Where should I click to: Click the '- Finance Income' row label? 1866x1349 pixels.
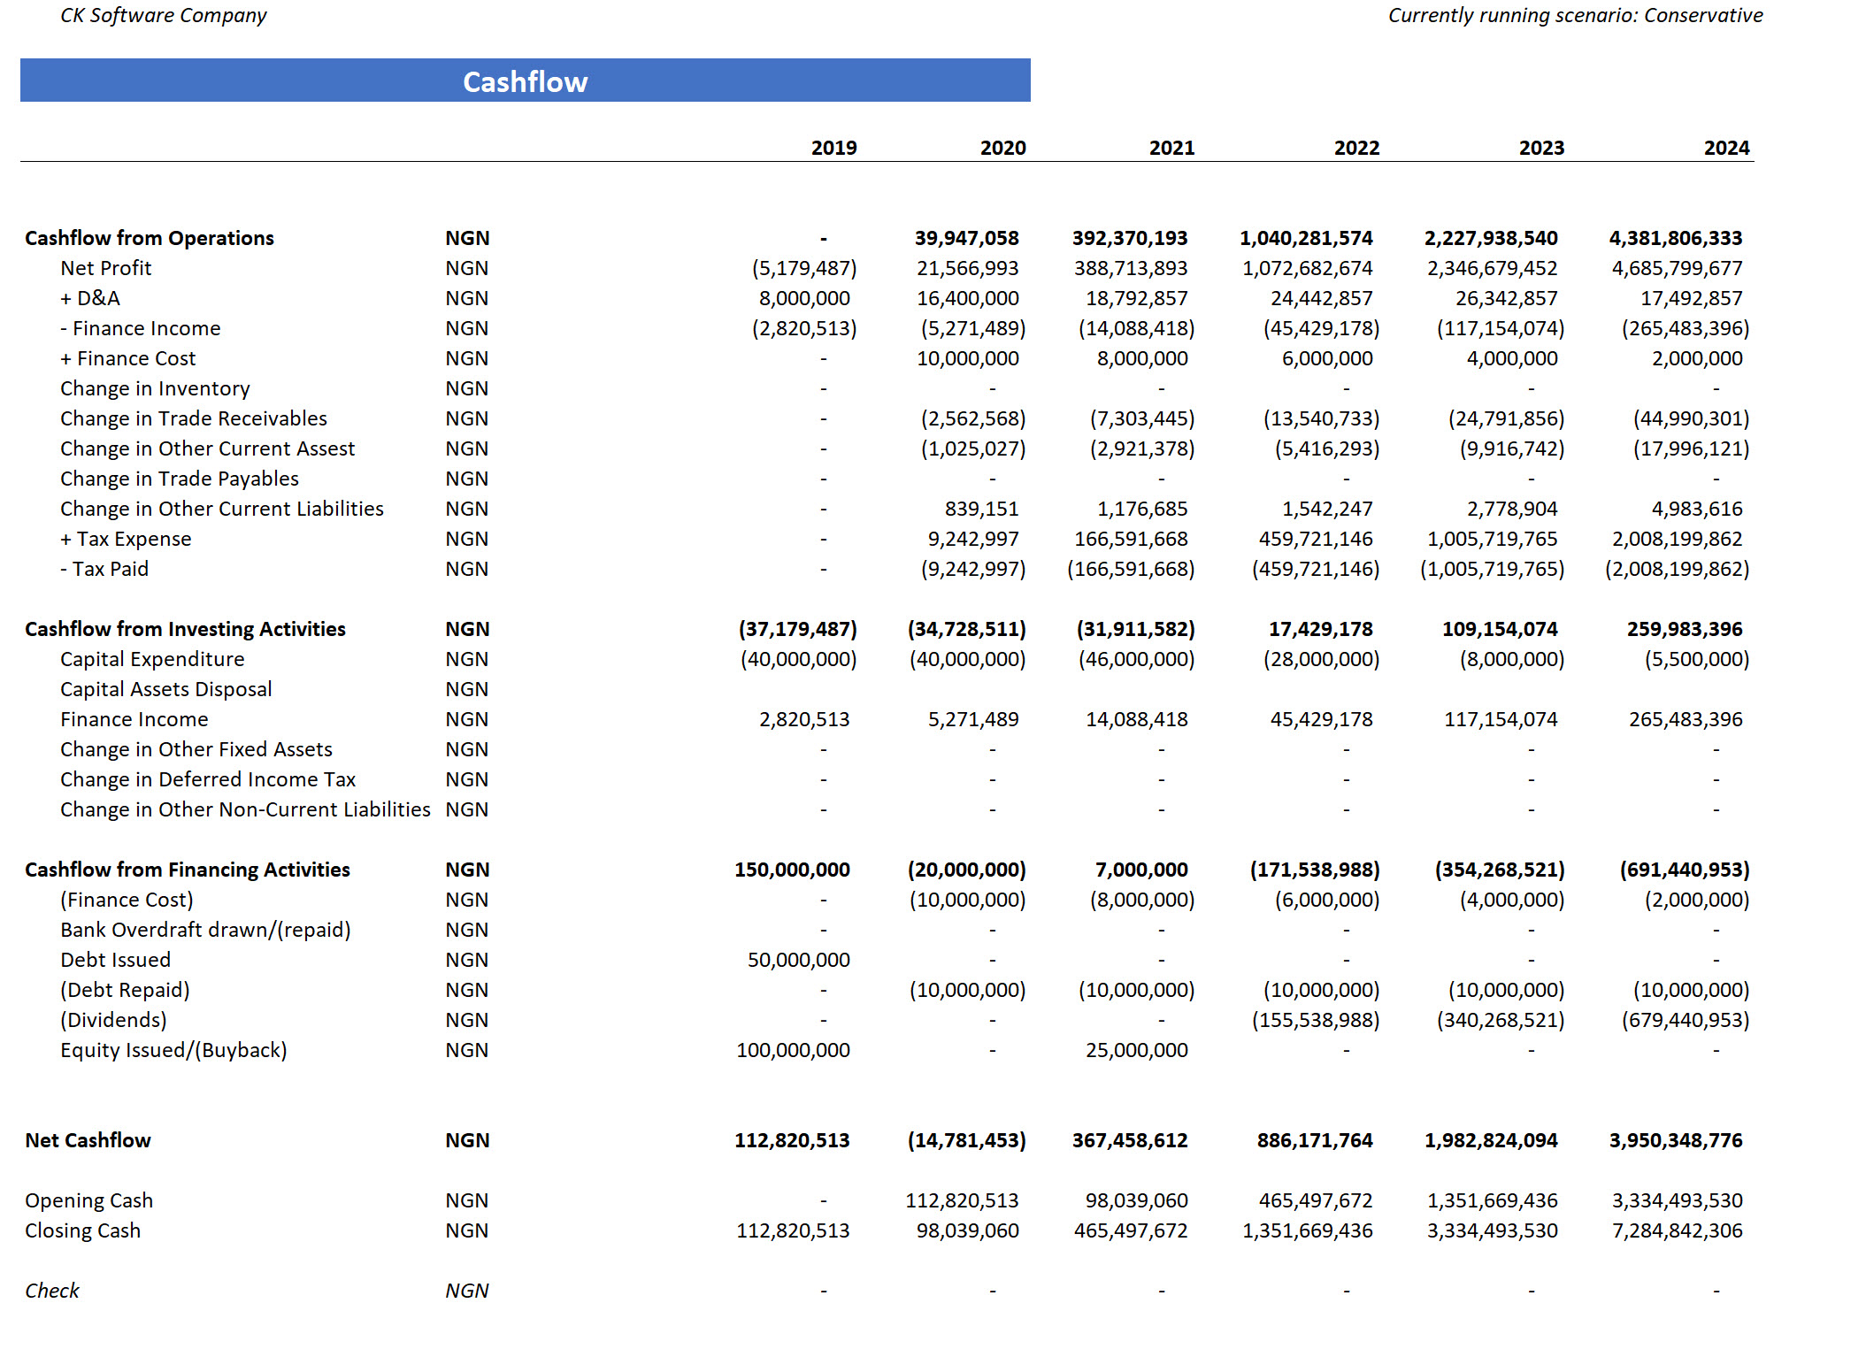tap(140, 328)
